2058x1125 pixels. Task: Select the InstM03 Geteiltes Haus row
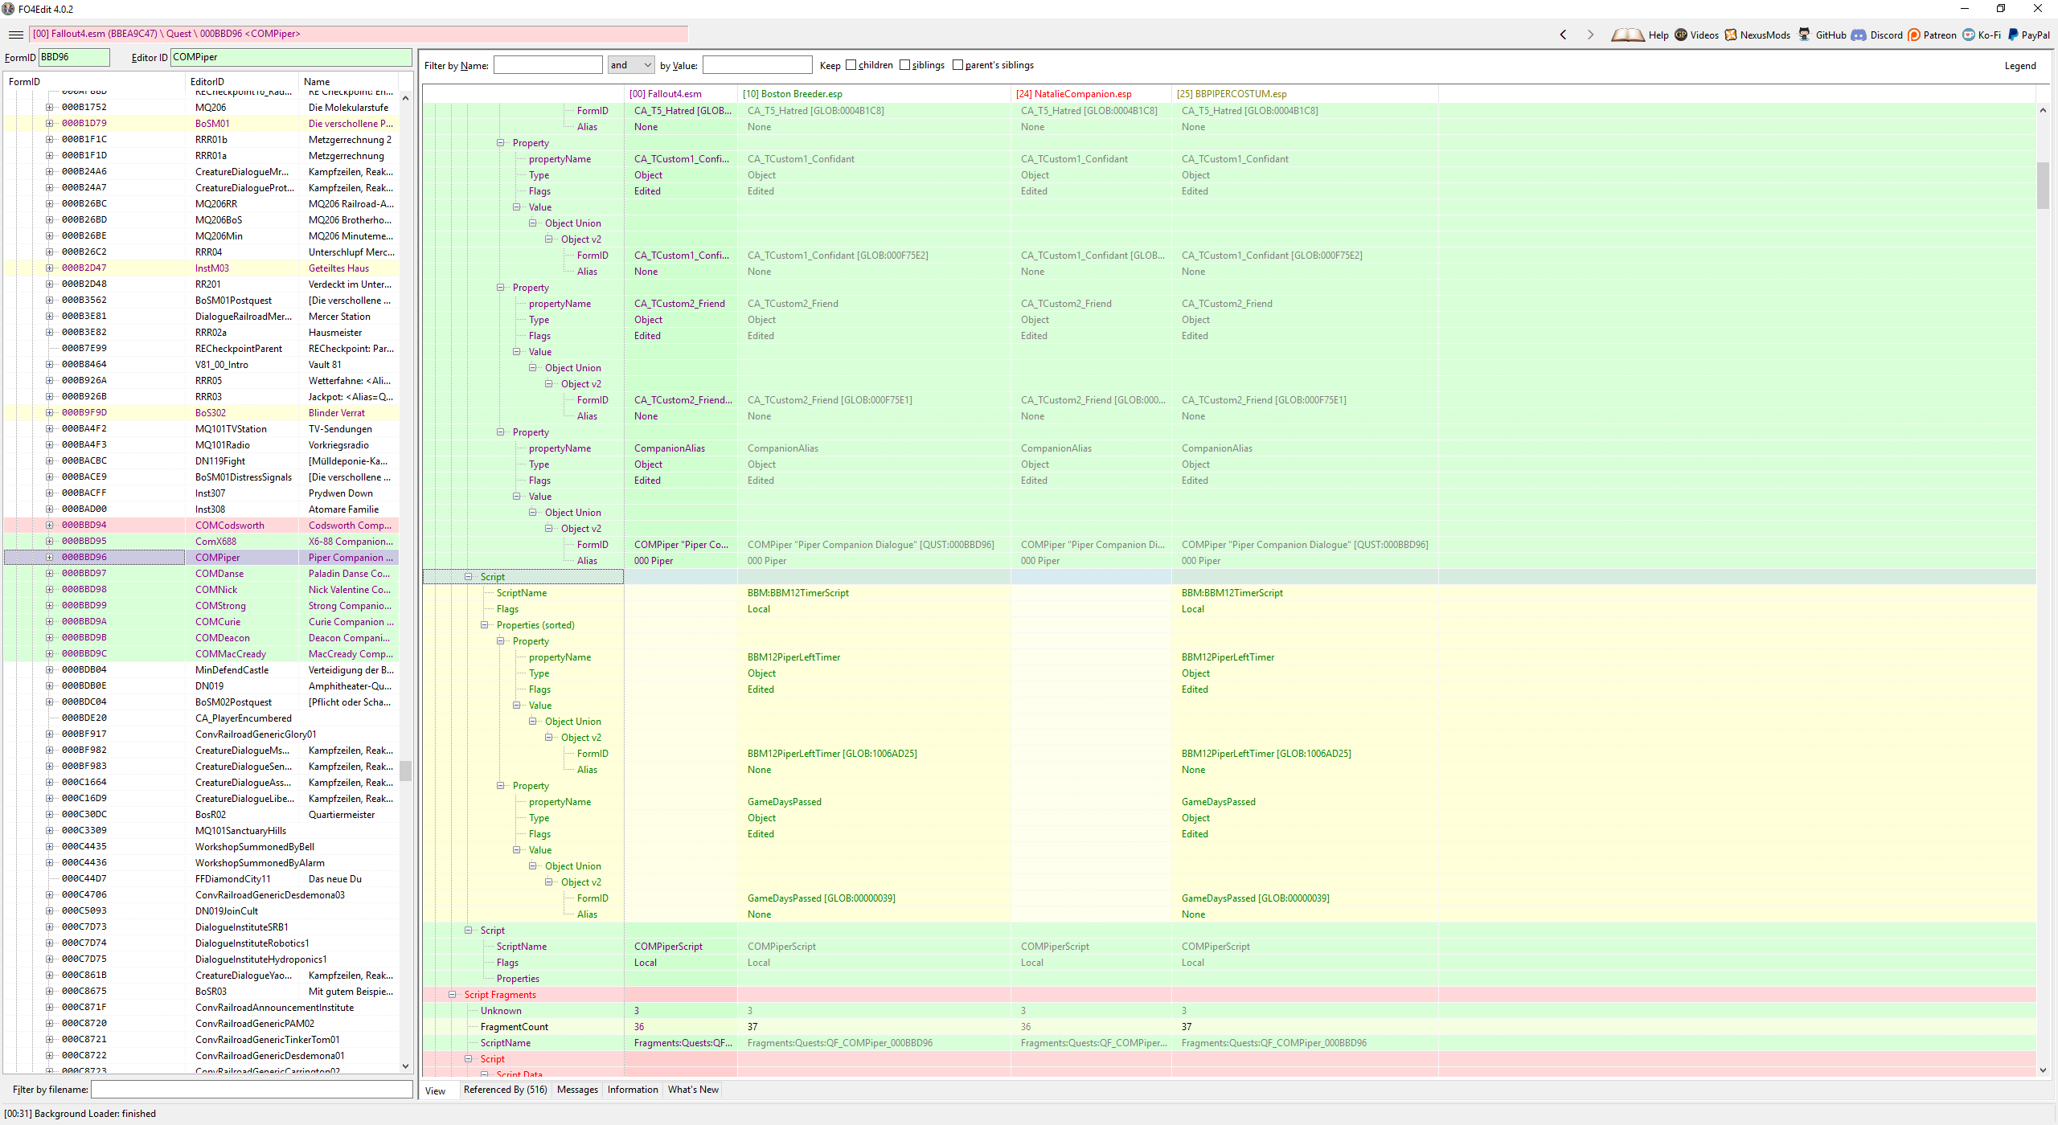point(201,268)
